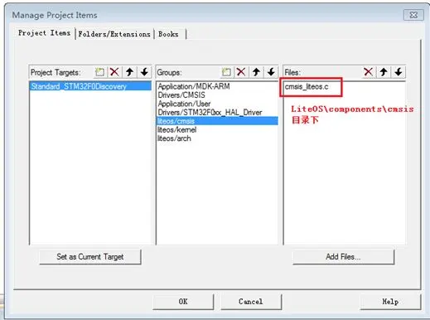Select the Application/User group
The height and width of the screenshot is (320, 430).
click(217, 104)
